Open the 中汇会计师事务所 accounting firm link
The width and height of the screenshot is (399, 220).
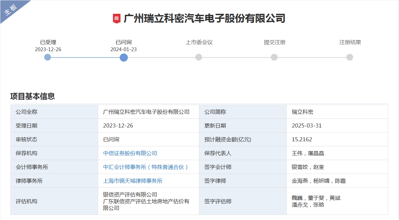(x=146, y=167)
